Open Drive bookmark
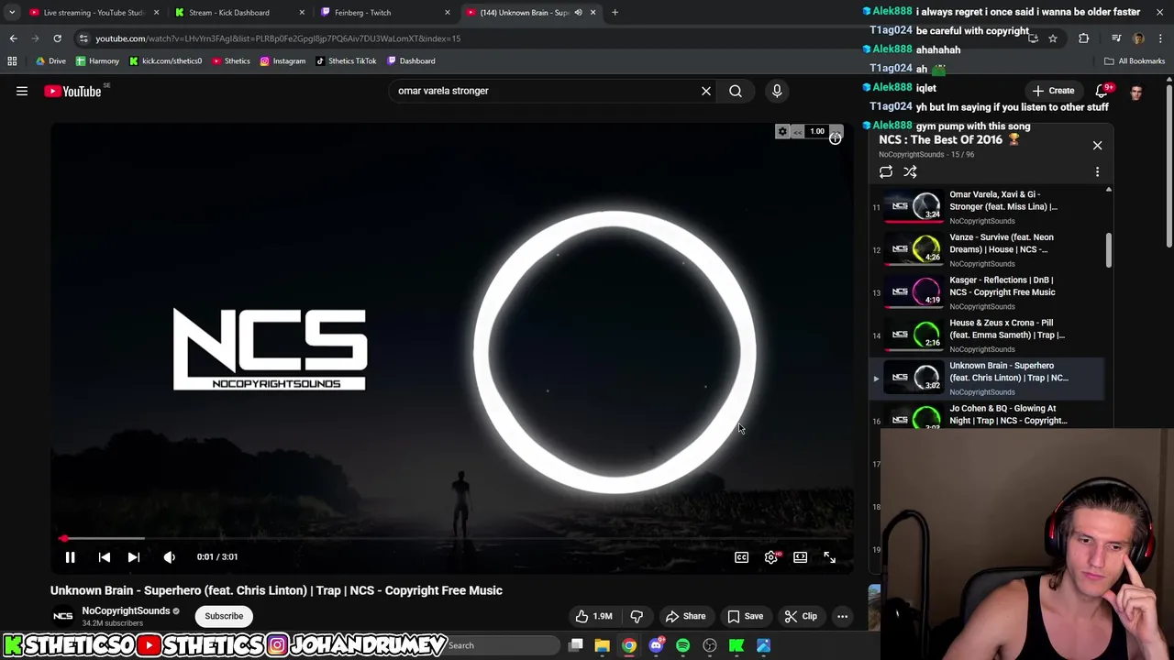This screenshot has height=660, width=1174. [x=50, y=60]
